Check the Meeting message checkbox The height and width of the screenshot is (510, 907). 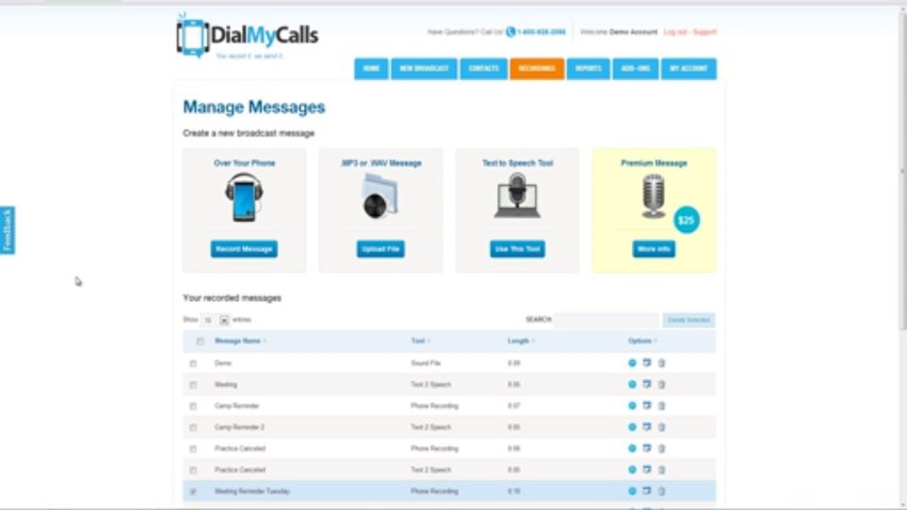point(193,385)
